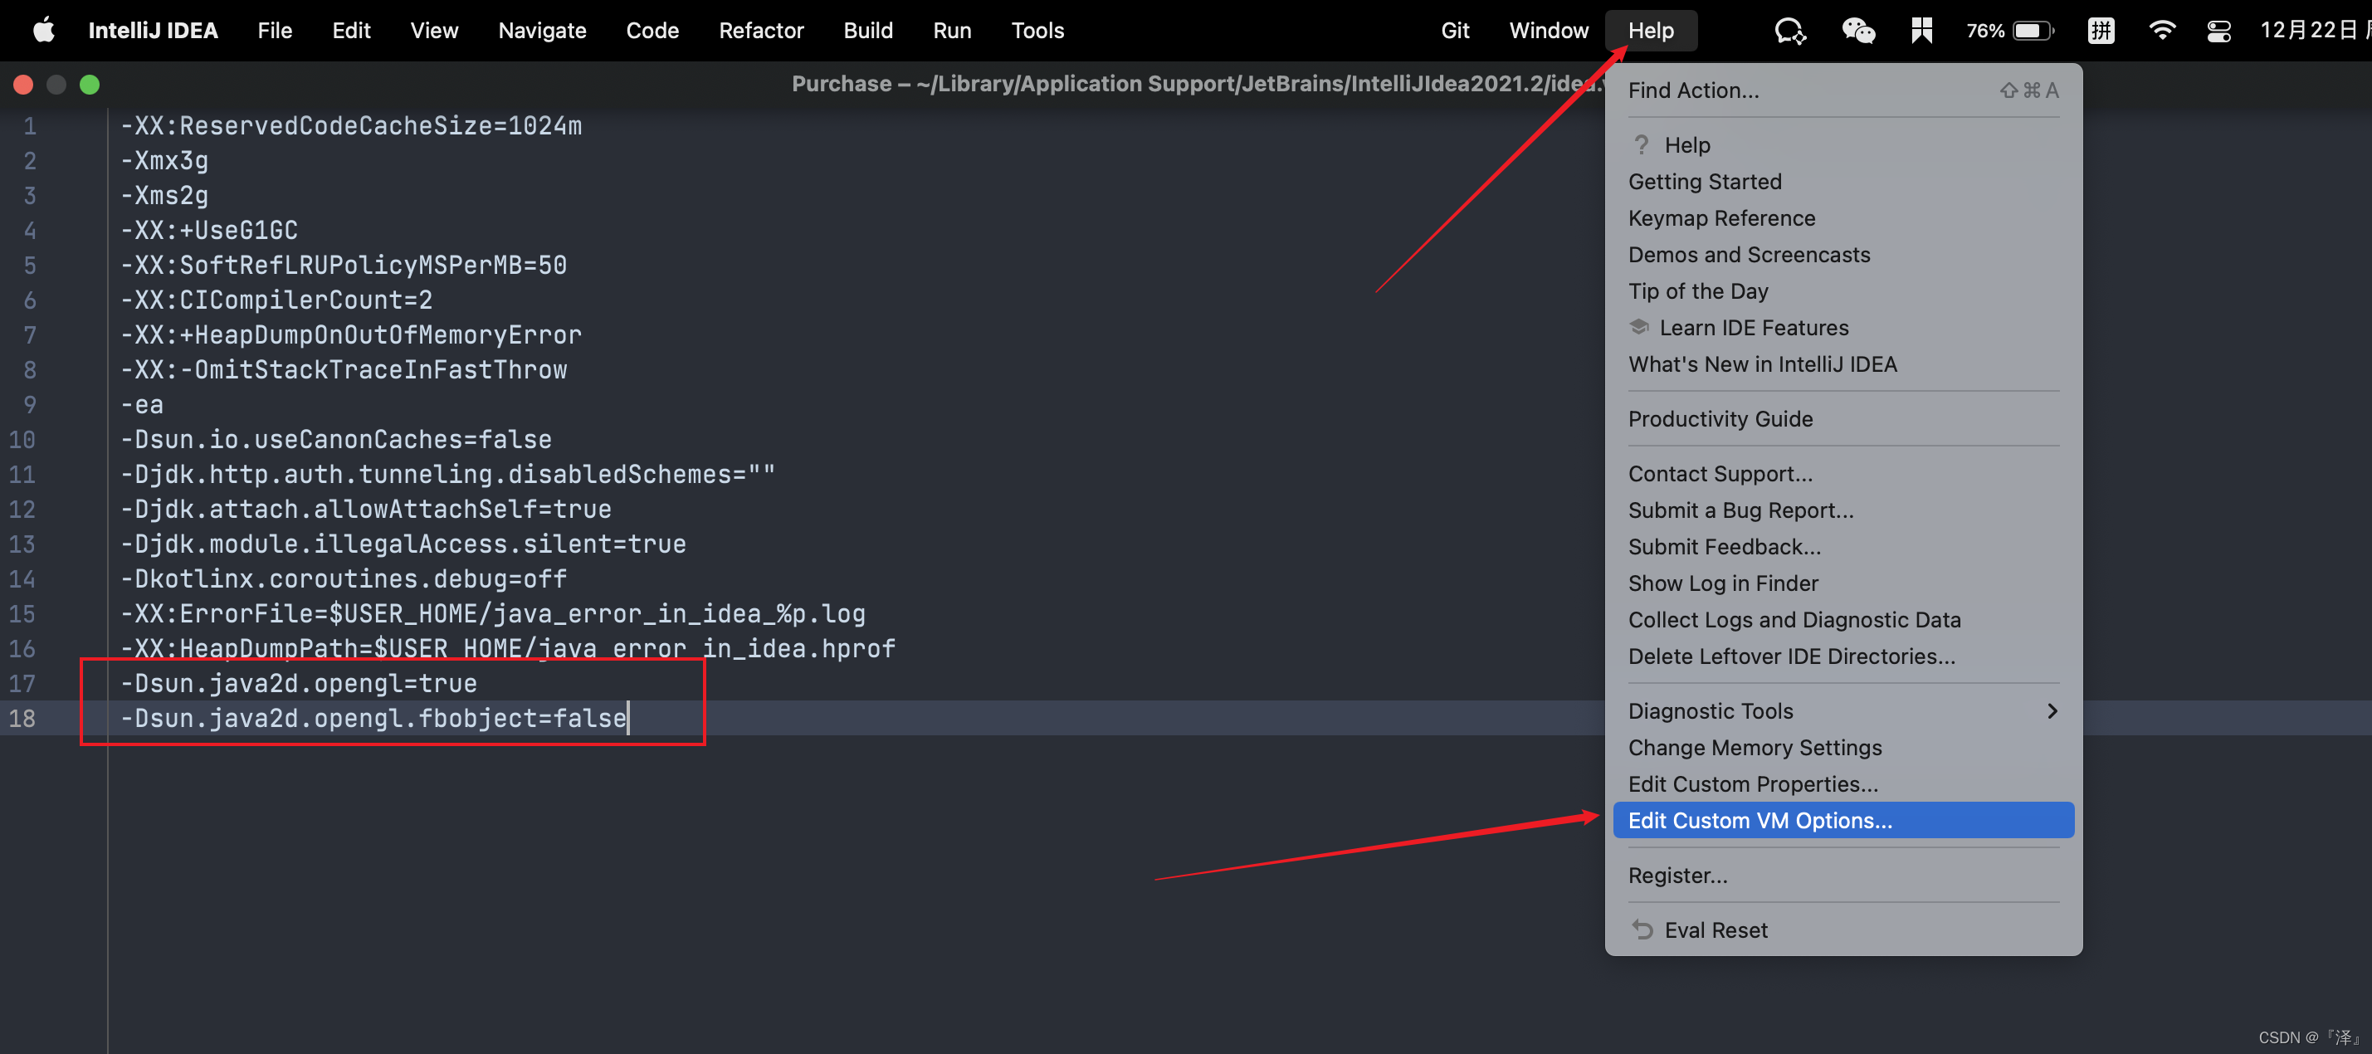Click line number 18 in gutter
Image resolution: width=2372 pixels, height=1054 pixels.
coord(22,718)
